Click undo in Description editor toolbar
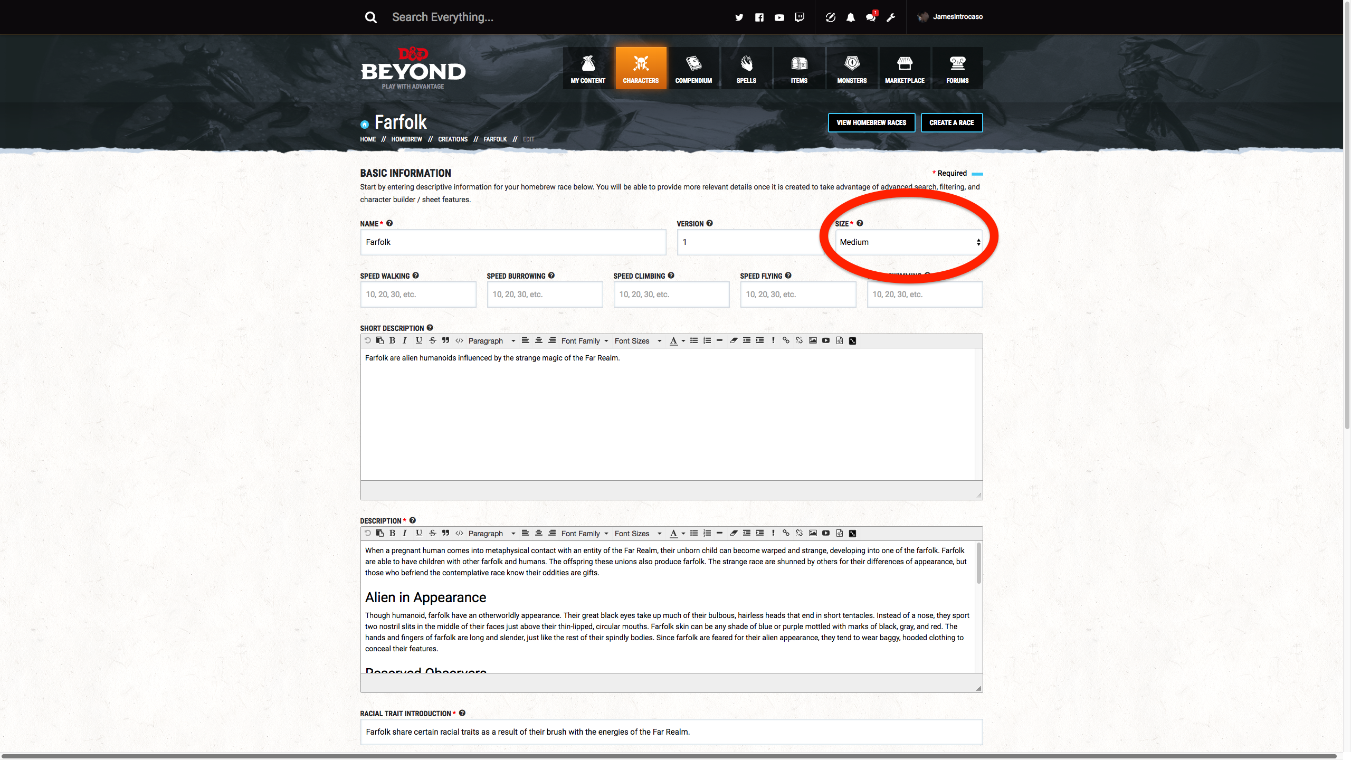The image size is (1351, 760). point(368,533)
